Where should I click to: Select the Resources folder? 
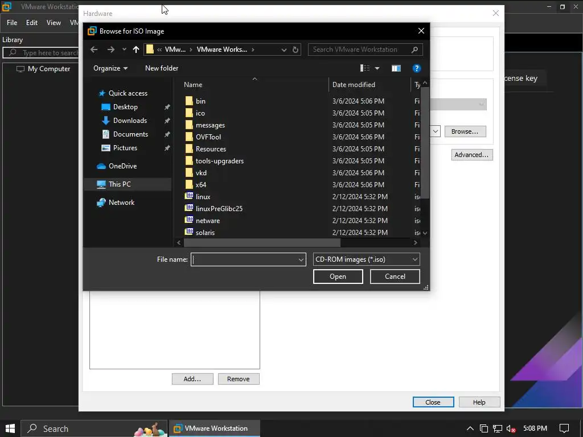[x=211, y=149]
